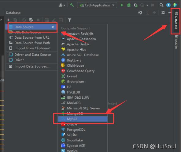This screenshot has height=152, width=181.
Task: Click the Stop square icon in top toolbar
Action: point(153,5)
